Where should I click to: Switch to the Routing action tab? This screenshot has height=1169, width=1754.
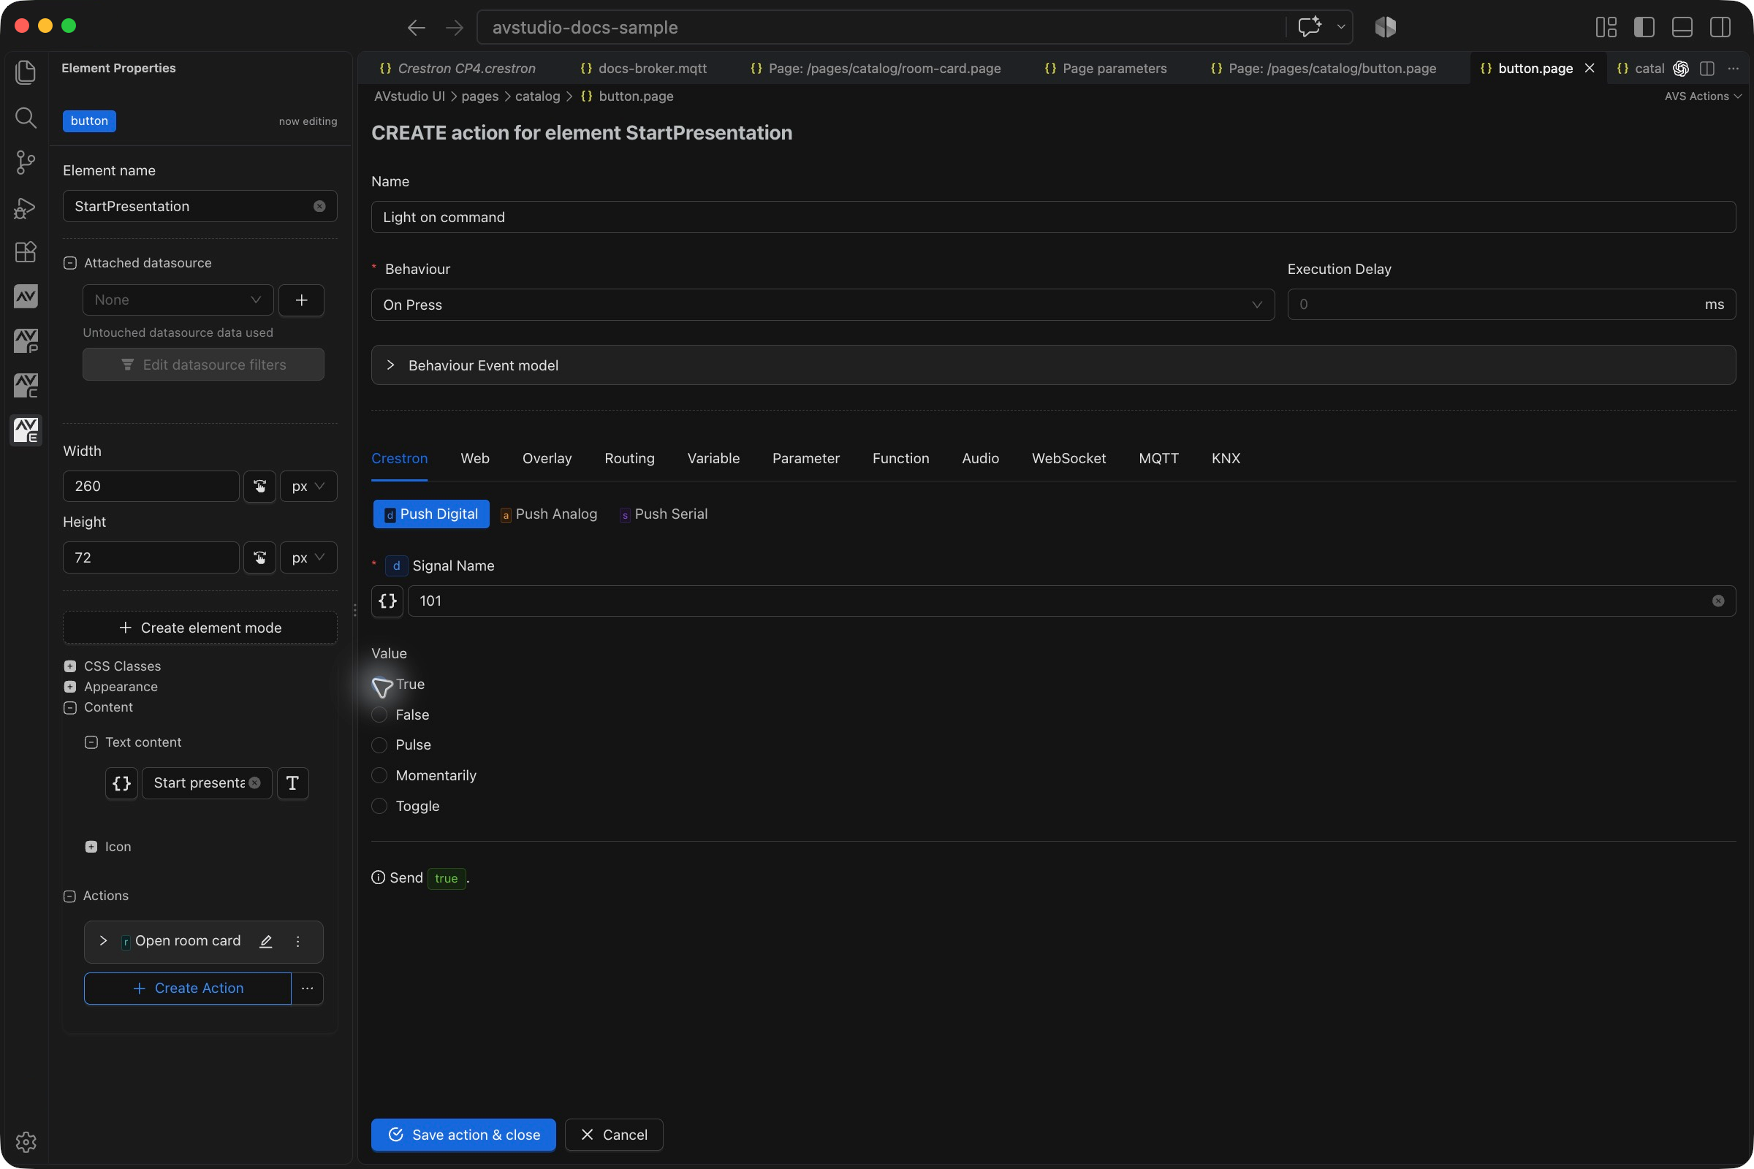[629, 459]
